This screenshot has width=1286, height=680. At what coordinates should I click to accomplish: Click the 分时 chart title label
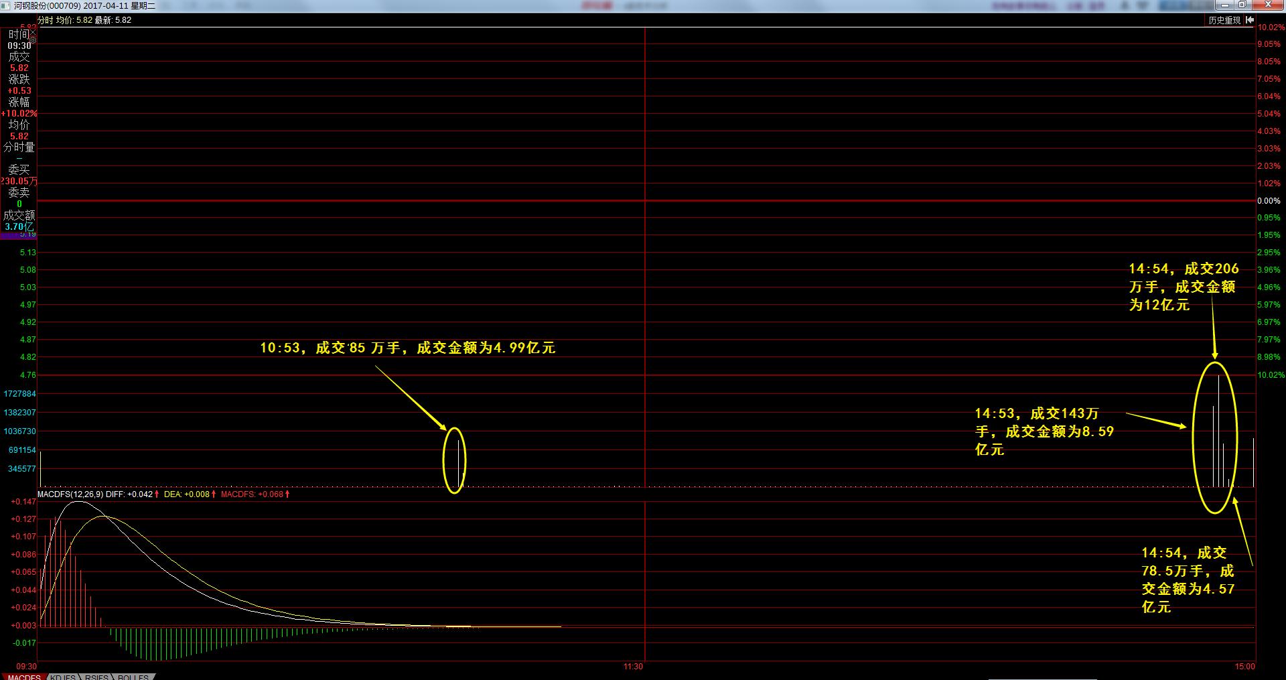[x=45, y=20]
